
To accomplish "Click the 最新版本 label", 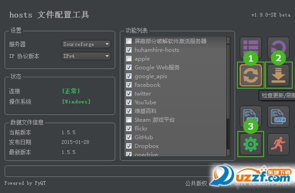I will click(x=20, y=152).
